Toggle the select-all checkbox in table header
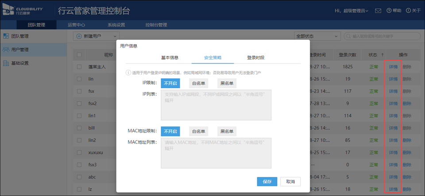425x196 pixels. (79, 55)
